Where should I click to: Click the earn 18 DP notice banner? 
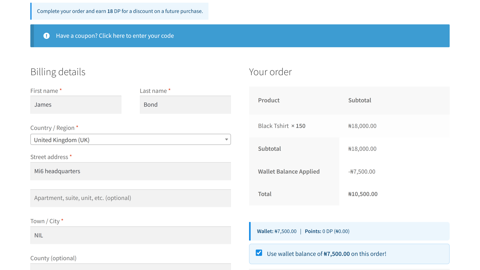[x=119, y=11]
